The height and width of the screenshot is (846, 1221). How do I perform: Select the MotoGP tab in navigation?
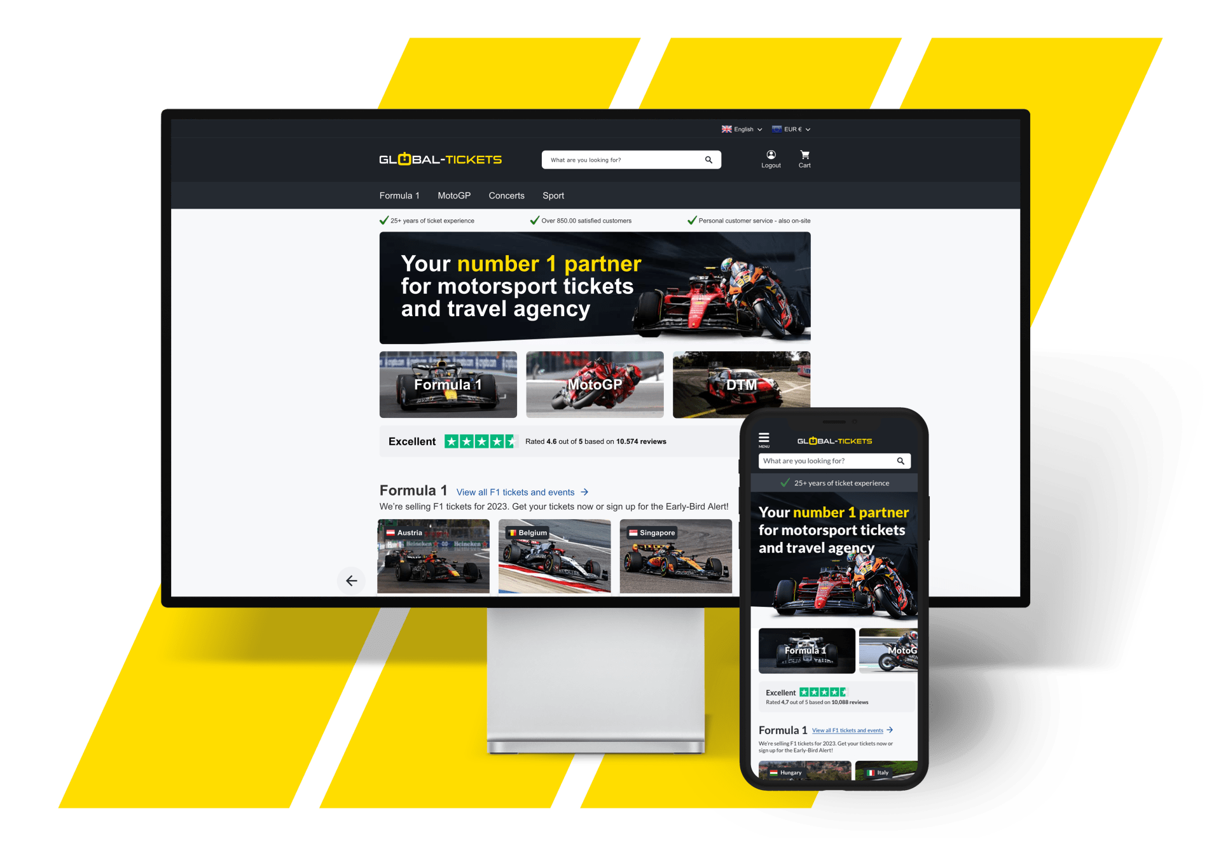[x=453, y=196]
